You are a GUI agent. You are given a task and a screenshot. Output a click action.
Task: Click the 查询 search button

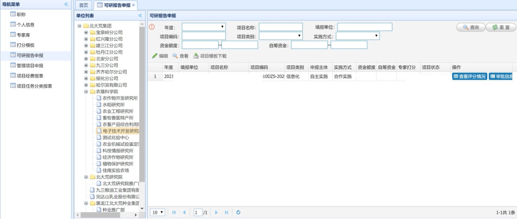pos(471,27)
